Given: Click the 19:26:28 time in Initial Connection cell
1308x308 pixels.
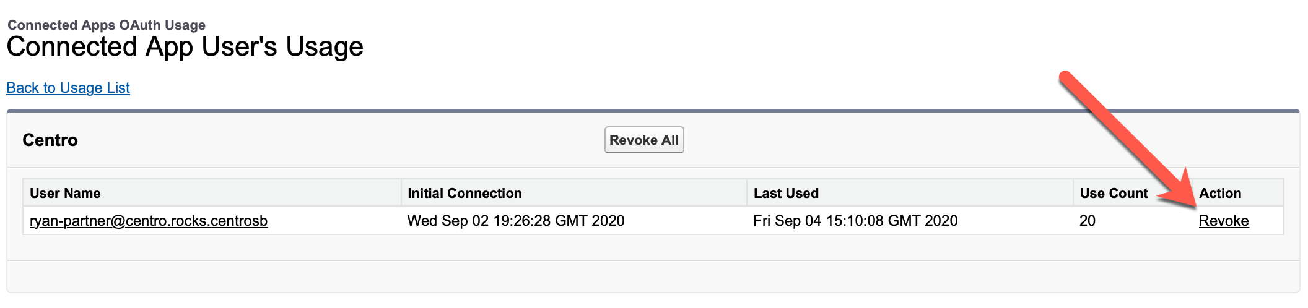Looking at the screenshot, I should point(522,221).
